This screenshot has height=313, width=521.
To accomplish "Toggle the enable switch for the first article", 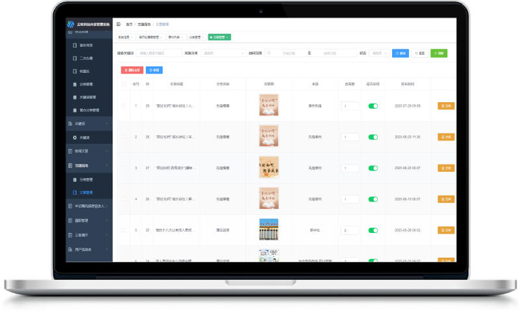I will 373,105.
